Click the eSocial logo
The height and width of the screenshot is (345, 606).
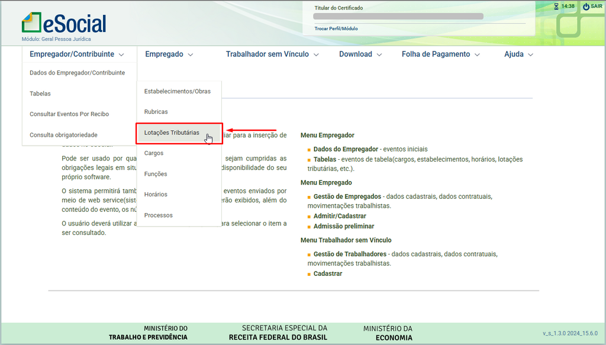(x=64, y=24)
